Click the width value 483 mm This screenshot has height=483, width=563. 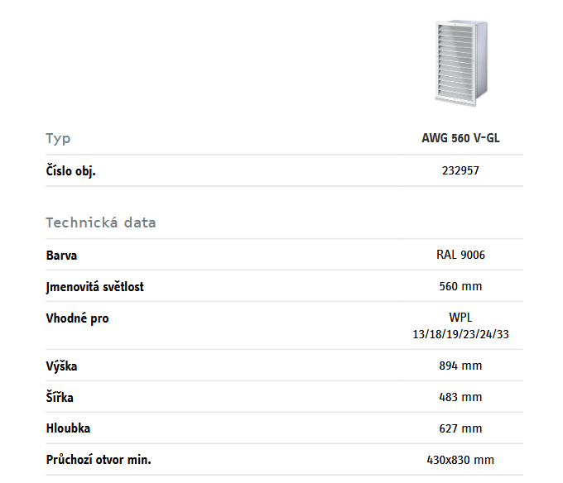460,397
